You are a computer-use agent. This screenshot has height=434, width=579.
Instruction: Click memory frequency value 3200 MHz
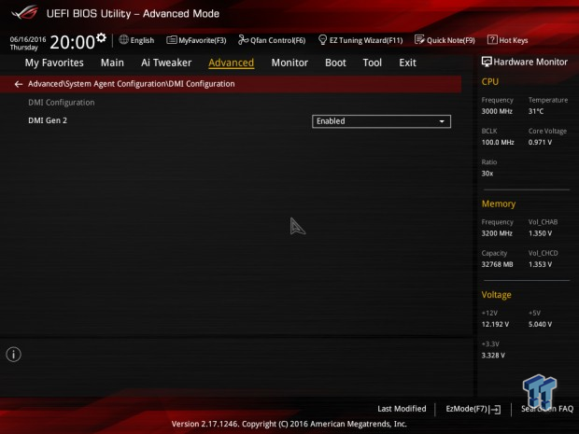pyautogui.click(x=497, y=233)
